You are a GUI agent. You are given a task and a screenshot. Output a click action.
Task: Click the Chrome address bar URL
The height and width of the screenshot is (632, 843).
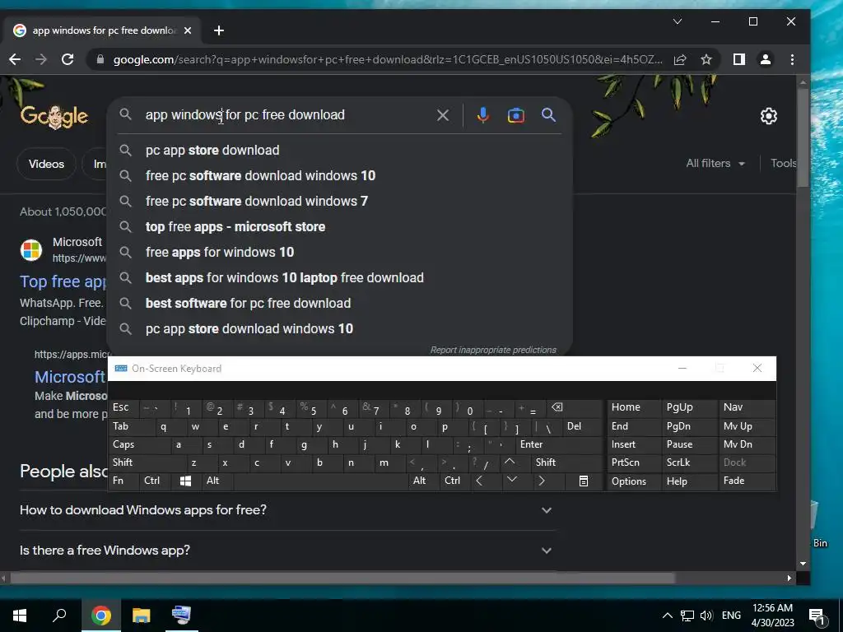387,59
